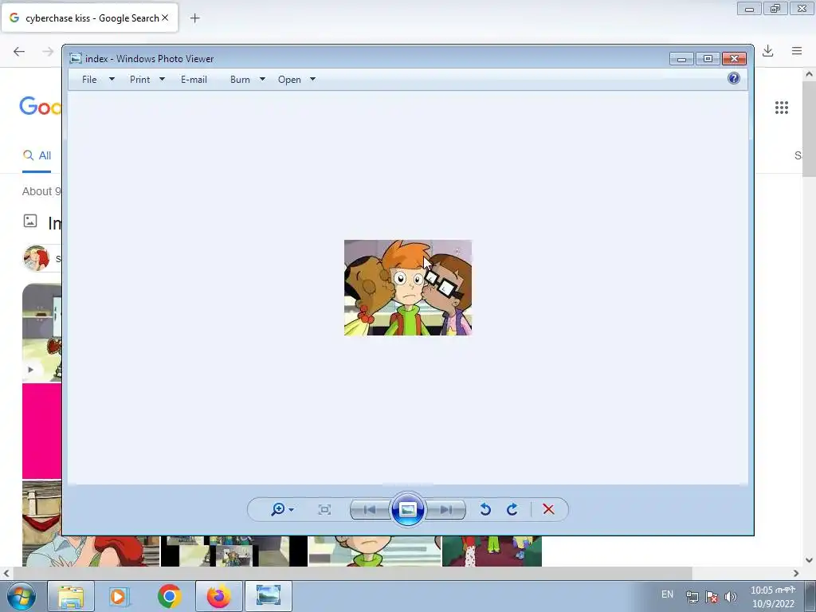Viewport: 816px width, 612px height.
Task: Open the zoom magnifier control in Photo Viewer
Action: pyautogui.click(x=278, y=509)
